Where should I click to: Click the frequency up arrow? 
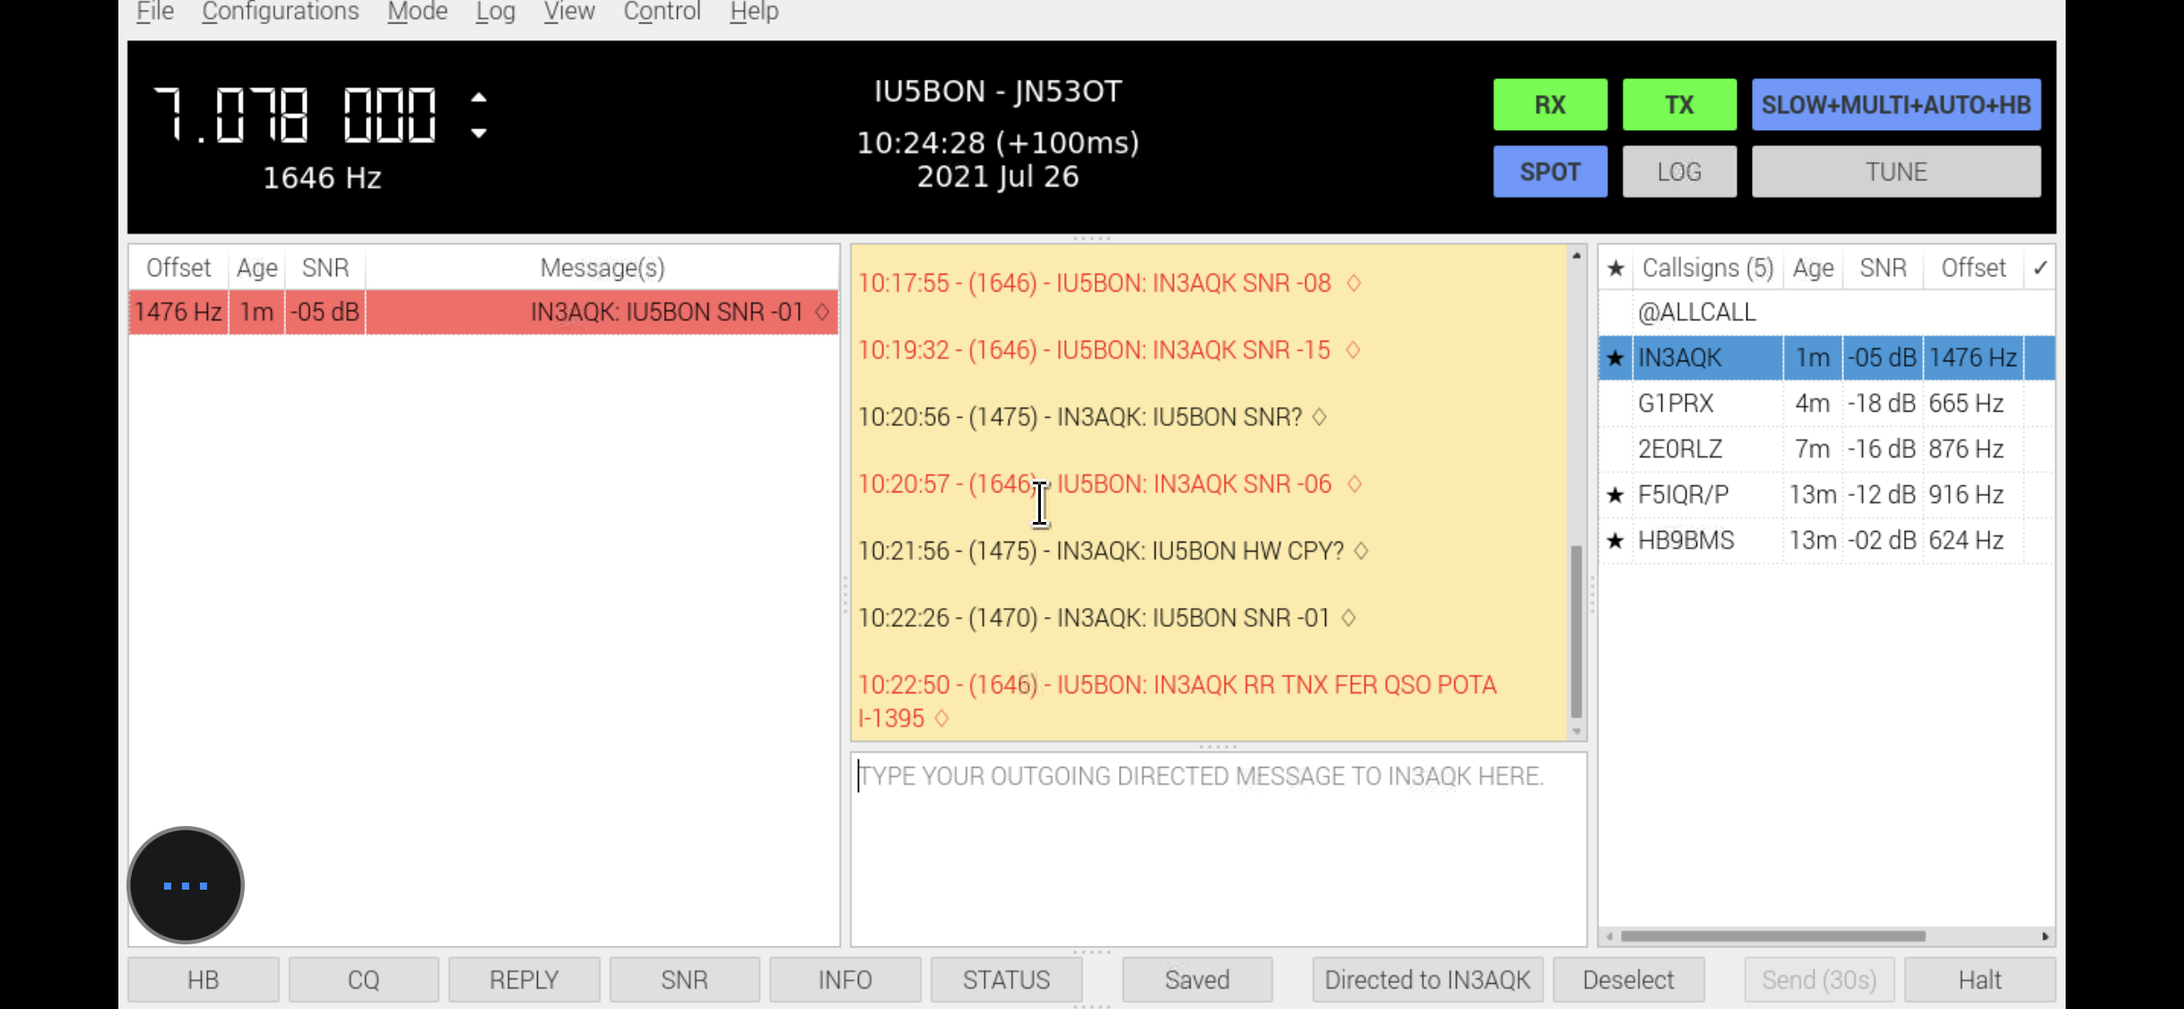coord(480,98)
